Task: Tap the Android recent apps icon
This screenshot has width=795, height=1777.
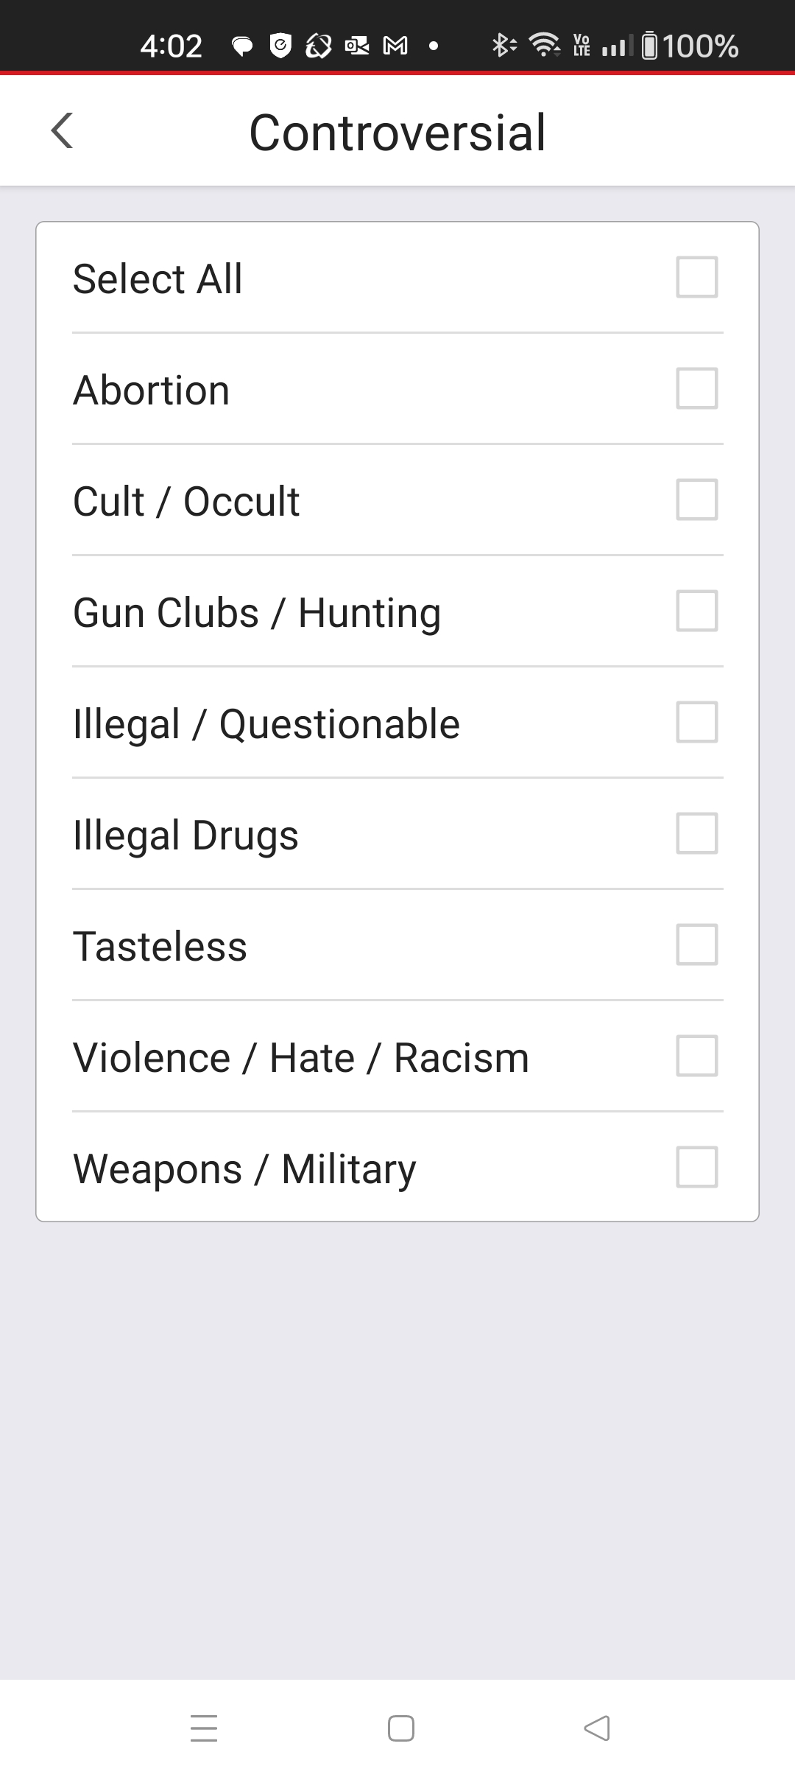Action: point(204,1728)
